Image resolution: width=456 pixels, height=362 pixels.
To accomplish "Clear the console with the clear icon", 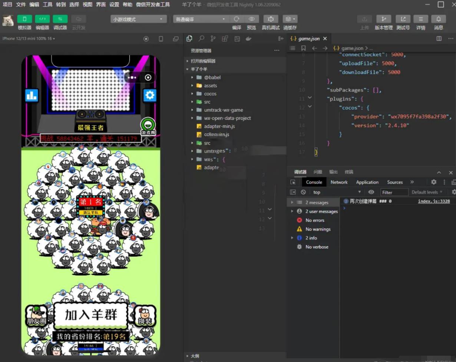I will point(303,192).
